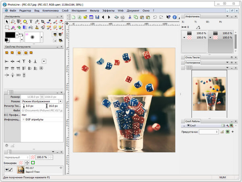
Task: Toggle eye visibility of PIC-017 layer
Action: pos(7,170)
